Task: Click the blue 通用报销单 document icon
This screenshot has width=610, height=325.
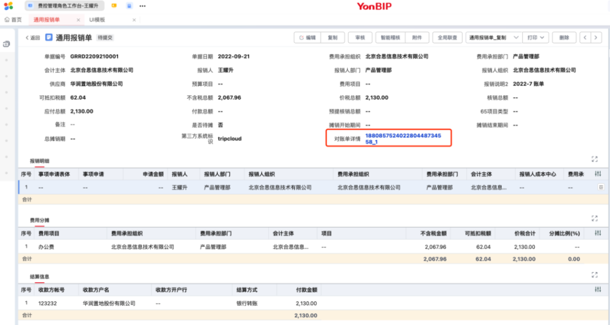Action: point(49,37)
